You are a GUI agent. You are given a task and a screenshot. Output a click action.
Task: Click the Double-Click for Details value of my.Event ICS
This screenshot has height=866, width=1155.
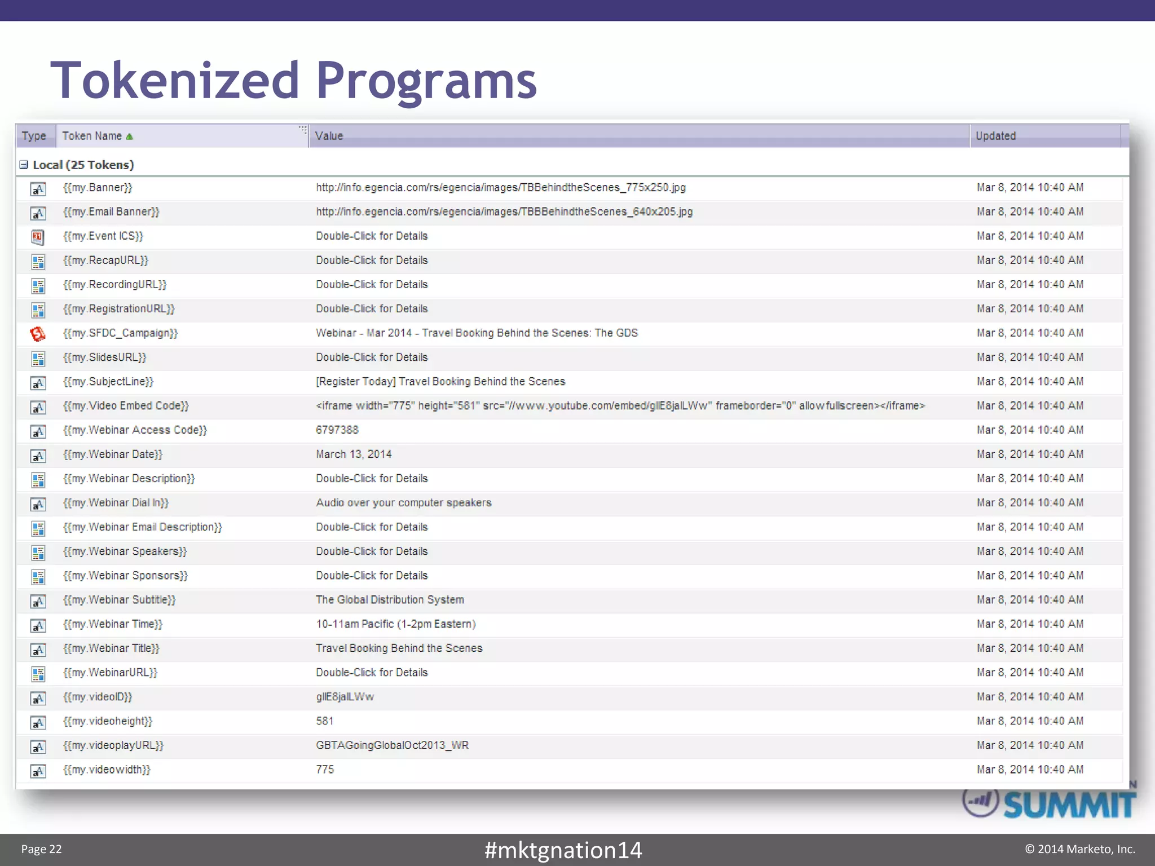coord(372,236)
